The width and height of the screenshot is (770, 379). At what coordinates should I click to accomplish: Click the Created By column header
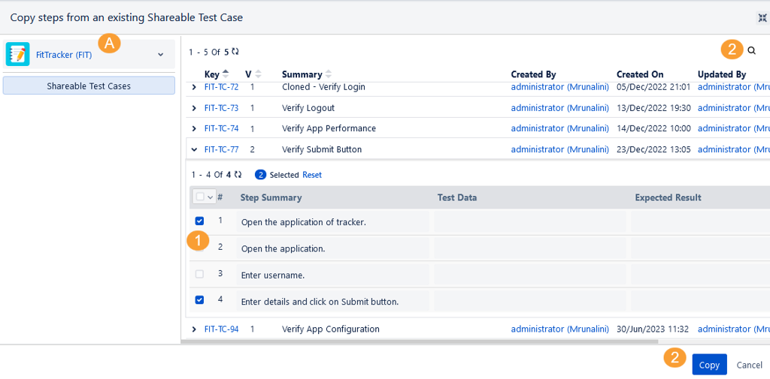click(x=533, y=74)
